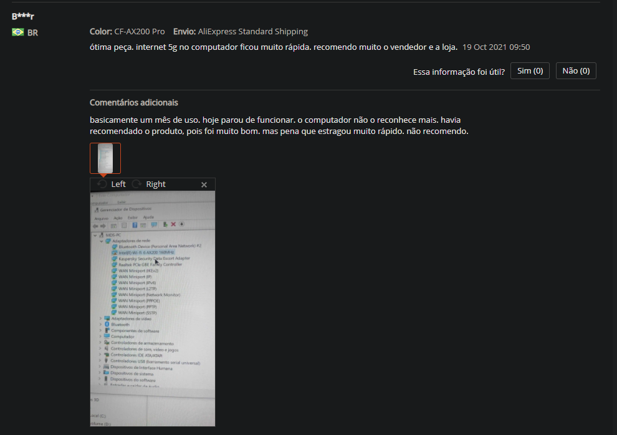Rotate the review photo left
The image size is (617, 435).
(x=112, y=184)
